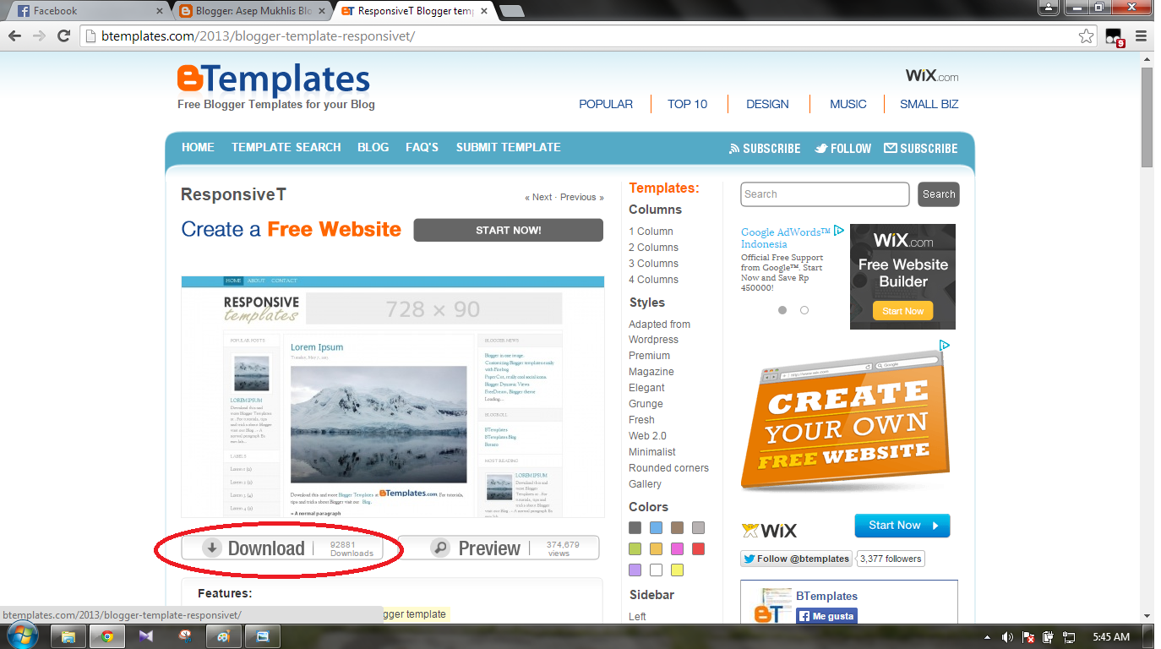1161x649 pixels.
Task: Go back with the browser back arrow
Action: [x=14, y=36]
